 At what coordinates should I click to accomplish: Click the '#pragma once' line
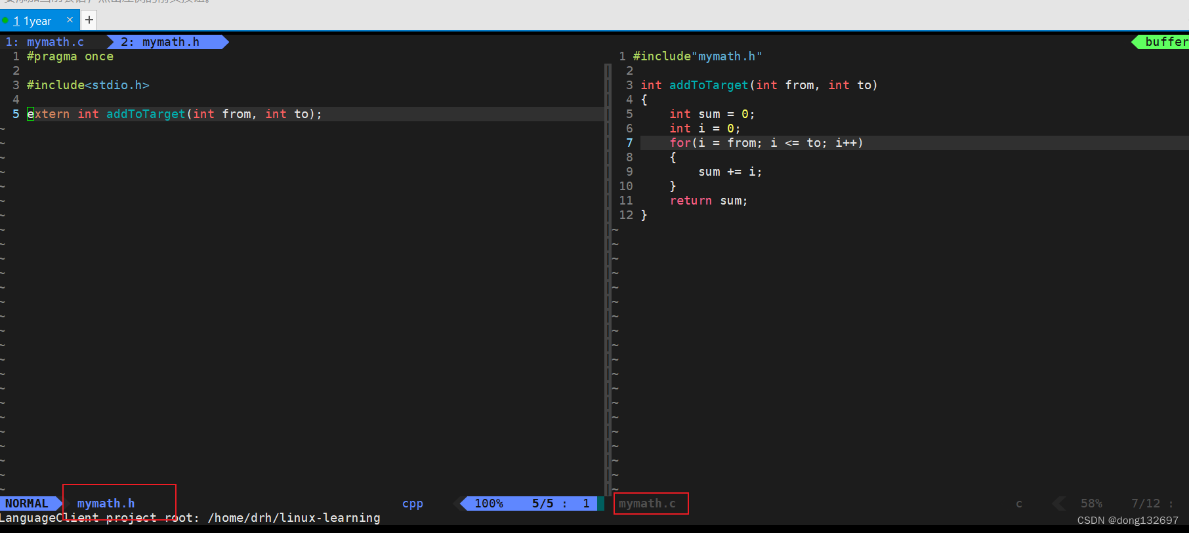(x=70, y=56)
